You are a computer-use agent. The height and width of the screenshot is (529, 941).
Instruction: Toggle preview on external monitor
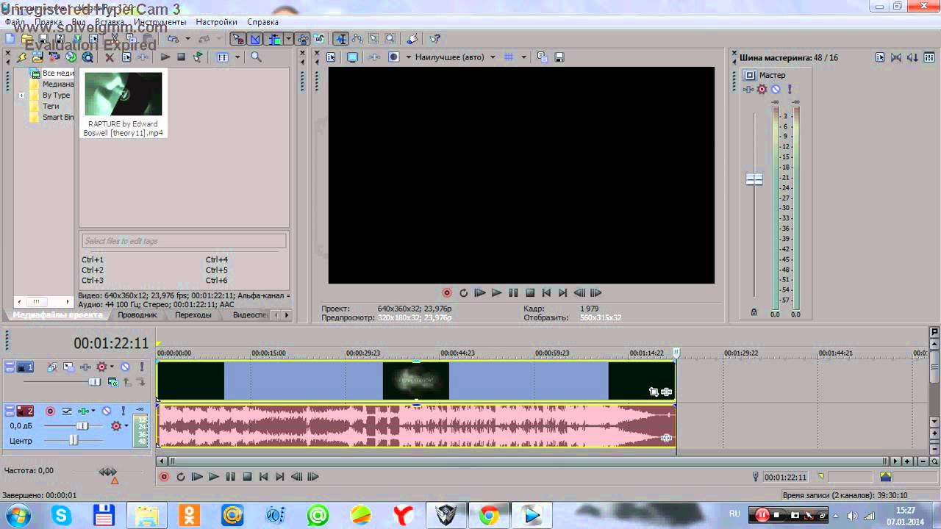(352, 57)
